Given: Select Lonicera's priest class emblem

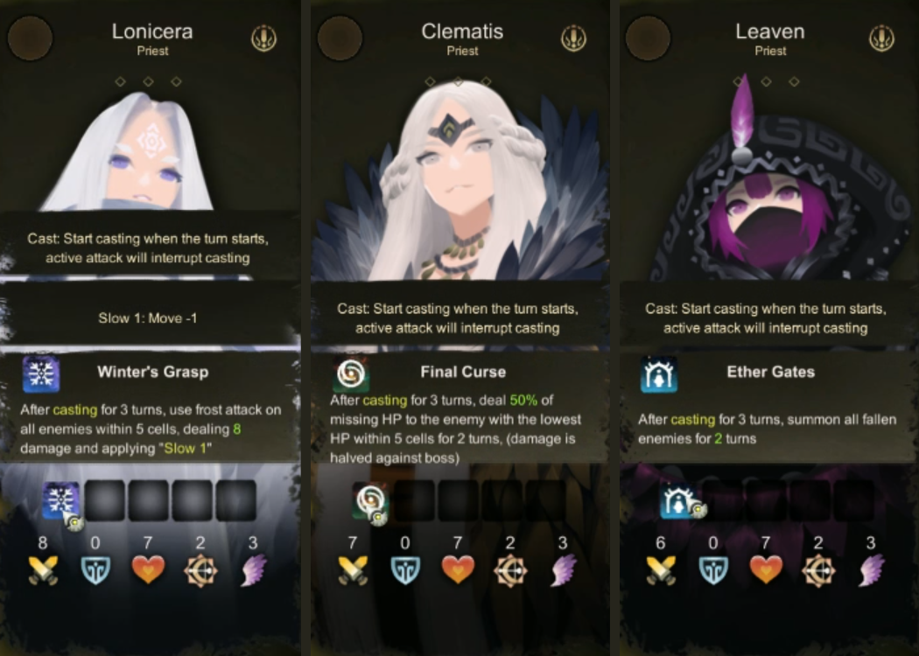Looking at the screenshot, I should (x=263, y=38).
